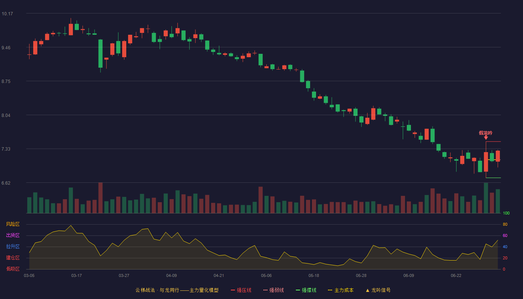This screenshot has height=299, width=523.
Task: Click the 04-09 date label
Action: coord(171,275)
